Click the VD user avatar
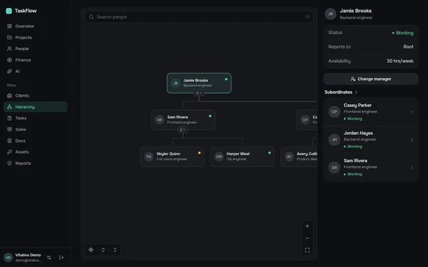The width and height of the screenshot is (428, 267). [9, 258]
